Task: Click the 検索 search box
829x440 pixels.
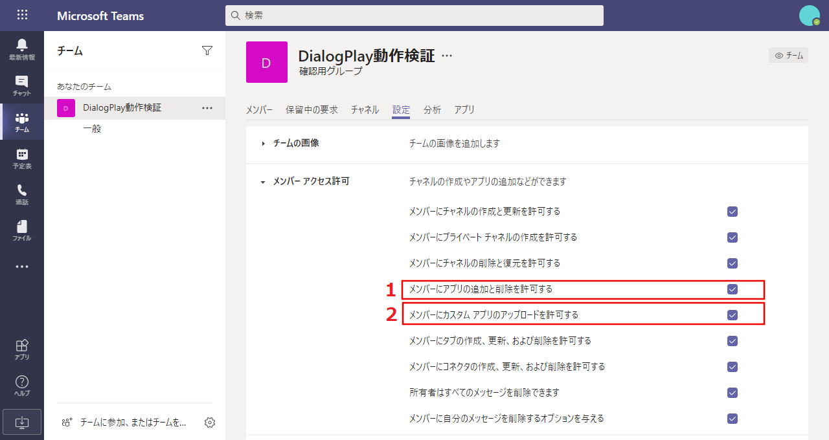Action: click(414, 15)
